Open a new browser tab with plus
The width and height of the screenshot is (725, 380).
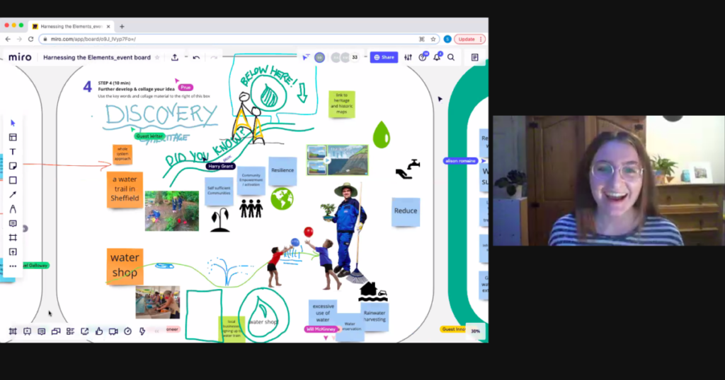(x=122, y=26)
